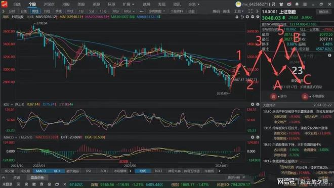Screen dimensions: 334x188
Task: Select the 周线 weekly period
Action: click(35, 11)
